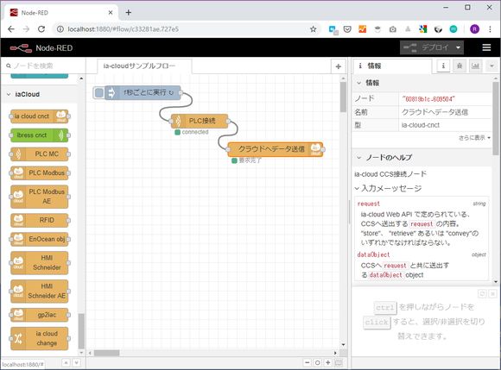Collapse palette categories up arrow
The image size is (501, 370).
tap(66, 363)
